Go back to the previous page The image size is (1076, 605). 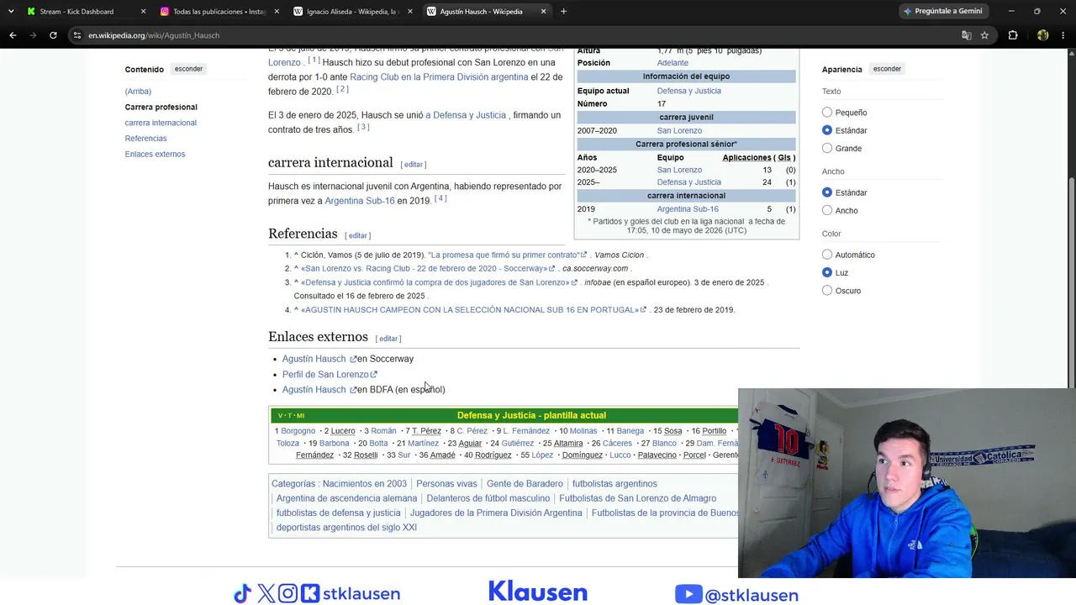coord(13,35)
